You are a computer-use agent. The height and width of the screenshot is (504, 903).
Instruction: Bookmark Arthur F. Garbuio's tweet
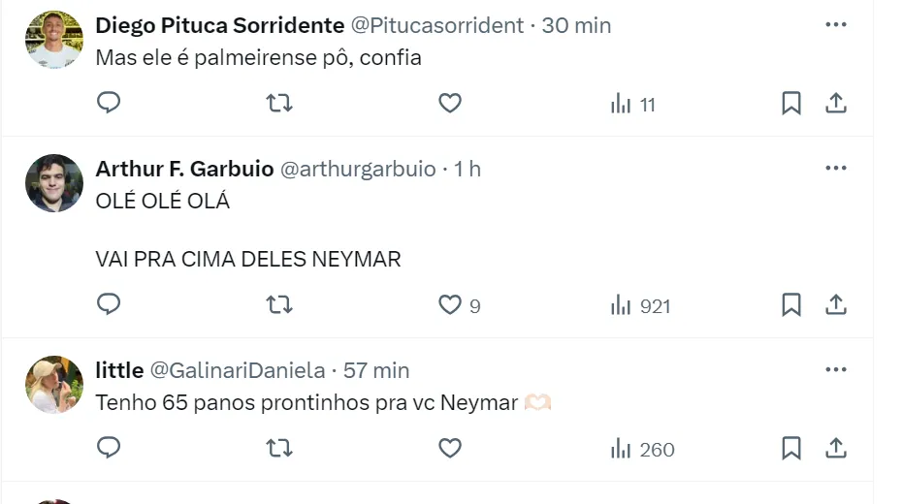(791, 305)
